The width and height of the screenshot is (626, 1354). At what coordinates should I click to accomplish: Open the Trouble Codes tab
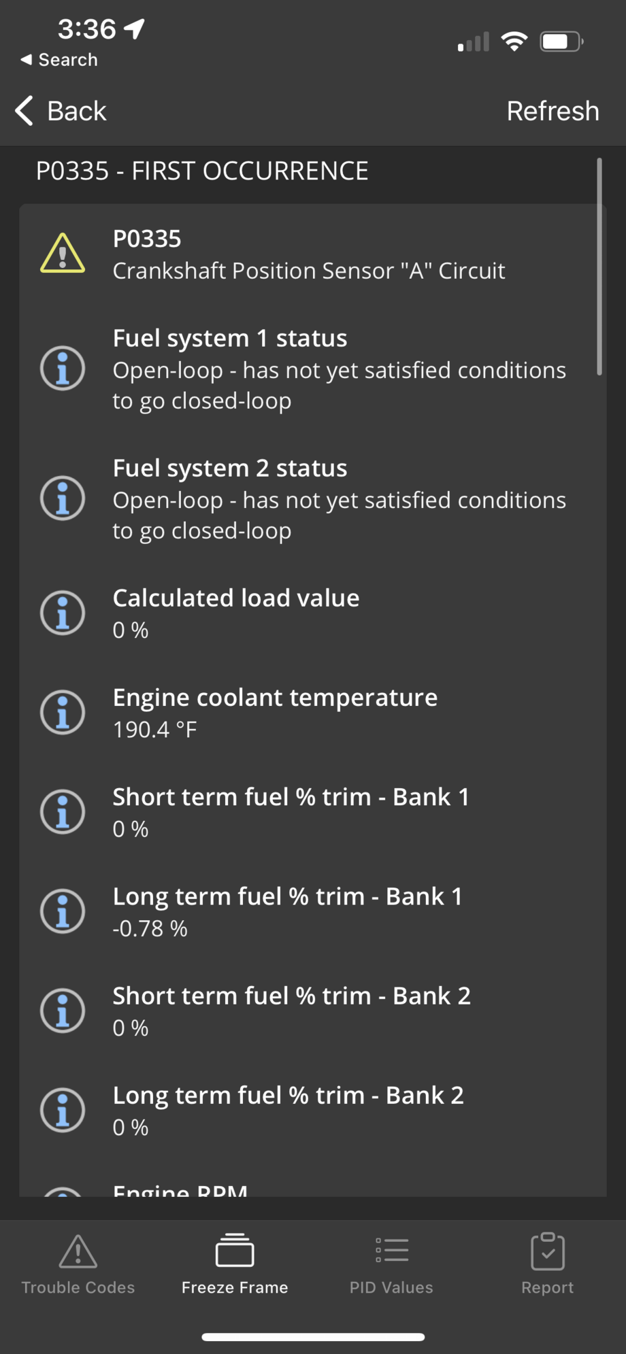(78, 1264)
